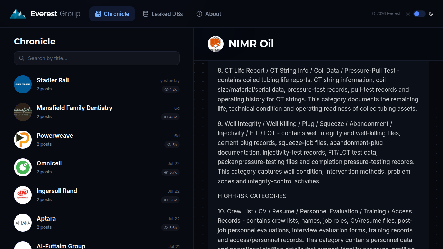Viewport: 443px width, 249px height.
Task: Click the '6d' date on Powerweave row
Action: click(x=177, y=136)
